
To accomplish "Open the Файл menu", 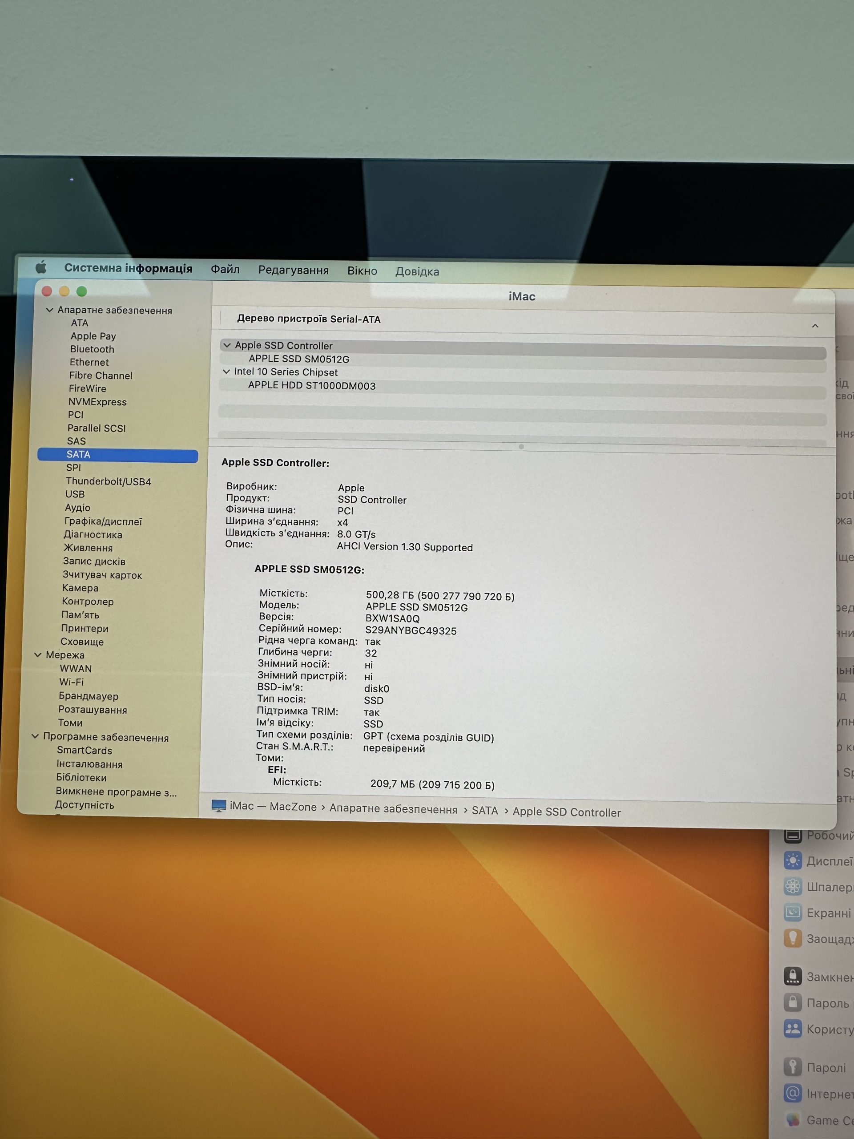I will [225, 269].
